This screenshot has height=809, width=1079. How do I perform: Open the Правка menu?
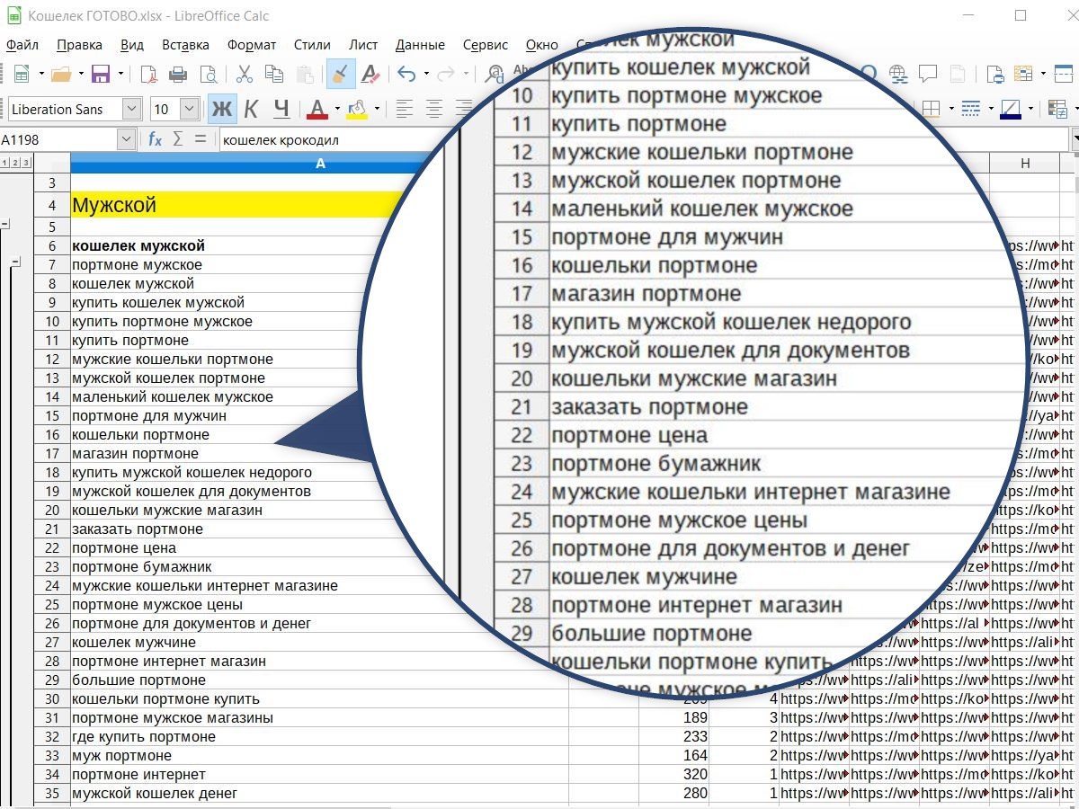[79, 45]
